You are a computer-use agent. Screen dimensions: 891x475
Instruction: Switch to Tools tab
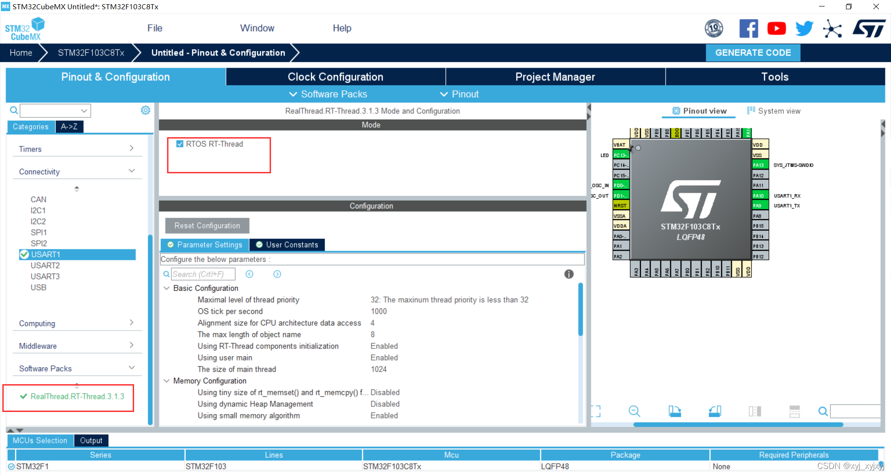click(x=775, y=77)
